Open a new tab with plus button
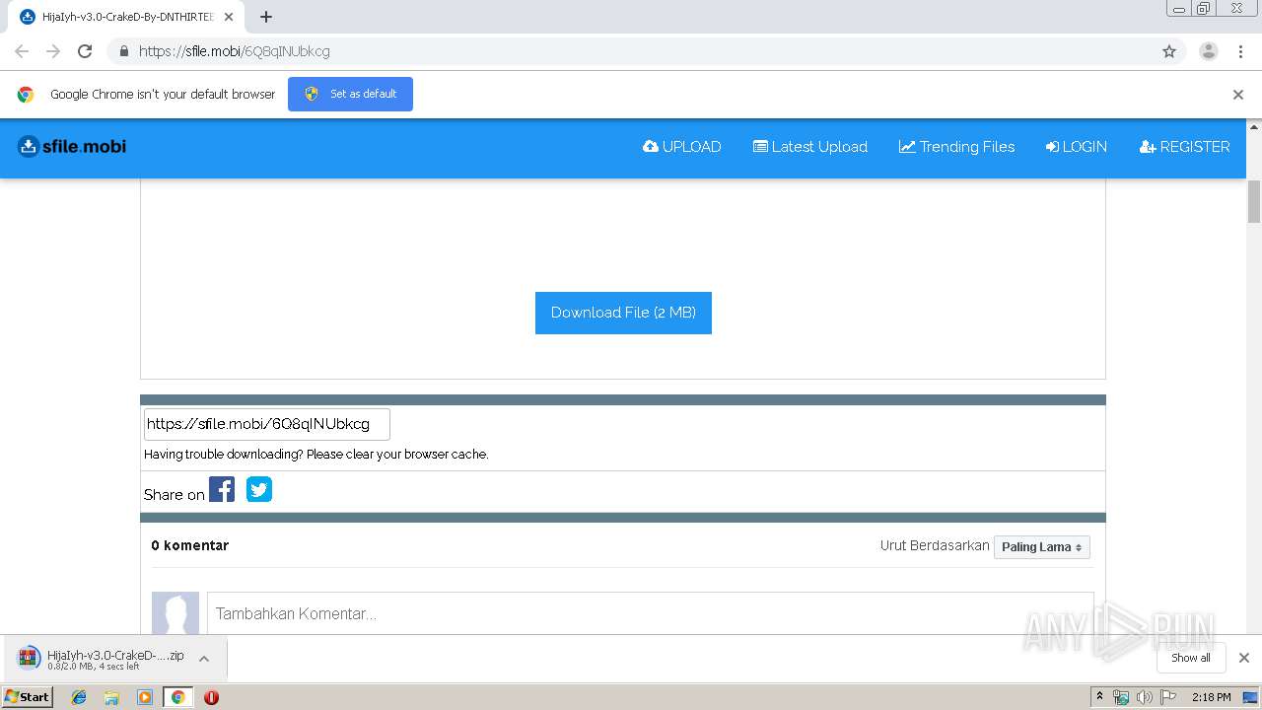This screenshot has width=1262, height=710. point(266,17)
